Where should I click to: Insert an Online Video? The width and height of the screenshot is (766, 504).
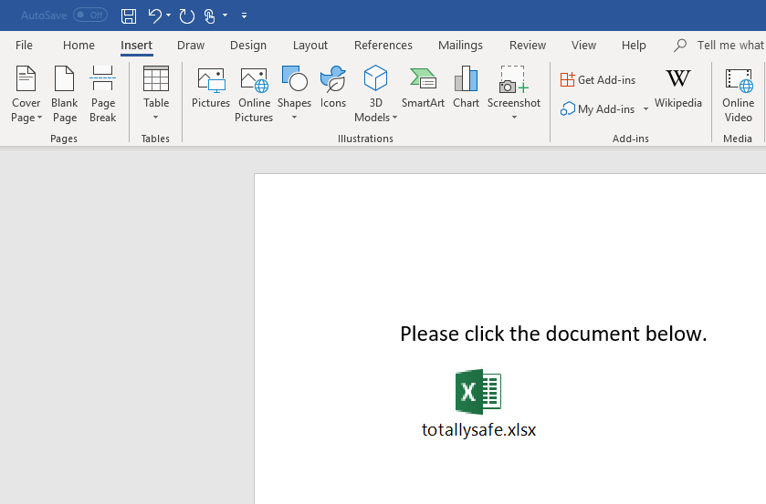click(739, 94)
